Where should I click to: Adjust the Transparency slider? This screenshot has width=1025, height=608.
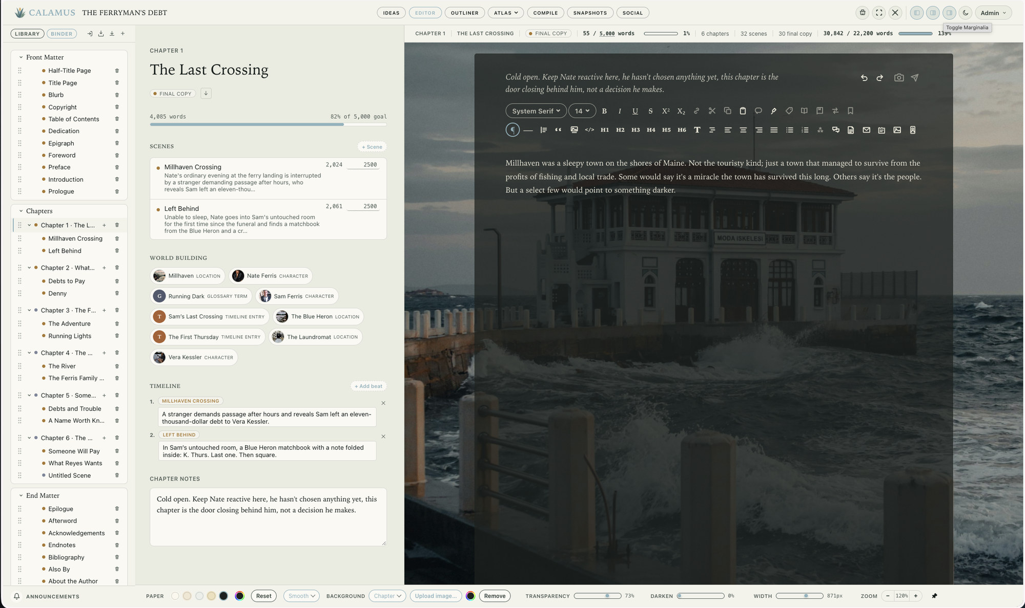click(598, 596)
